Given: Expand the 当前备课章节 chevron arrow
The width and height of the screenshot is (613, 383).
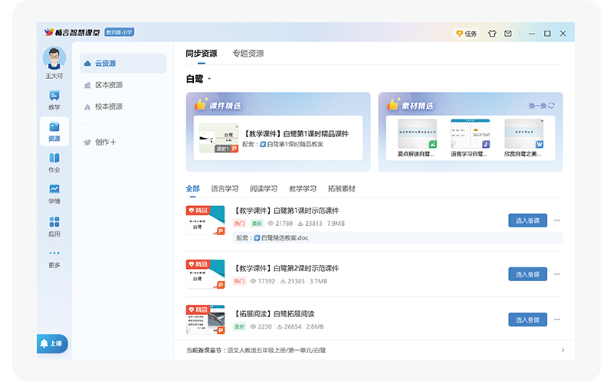Looking at the screenshot, I should (562, 350).
